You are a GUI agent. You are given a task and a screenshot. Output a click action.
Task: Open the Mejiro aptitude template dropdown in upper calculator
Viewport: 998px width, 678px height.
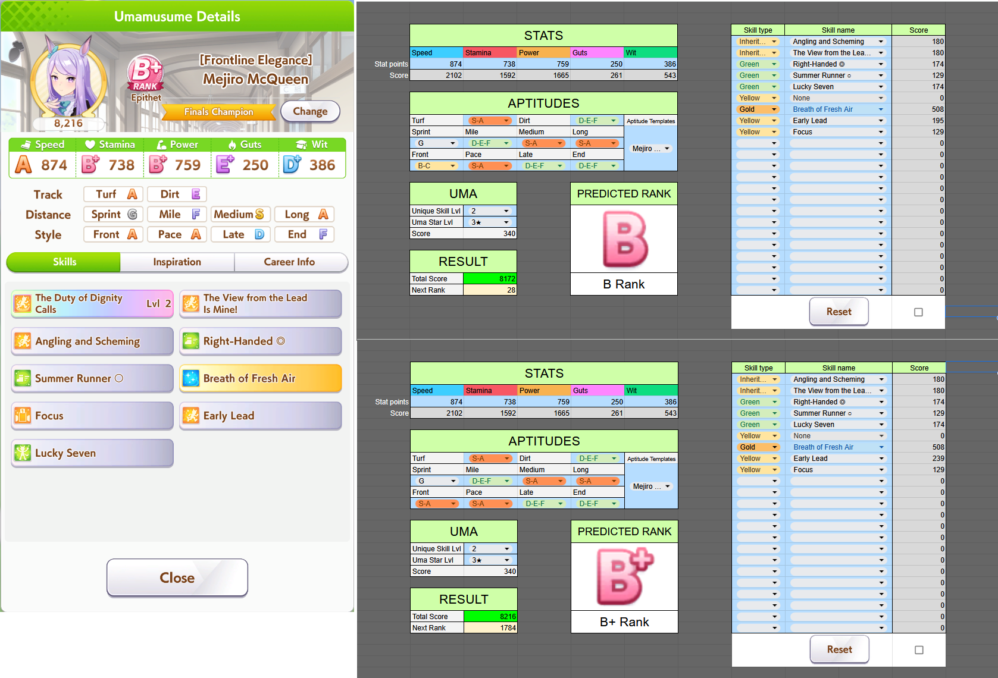pos(650,149)
